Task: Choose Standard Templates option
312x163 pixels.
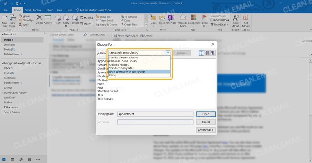Action: pyautogui.click(x=140, y=68)
